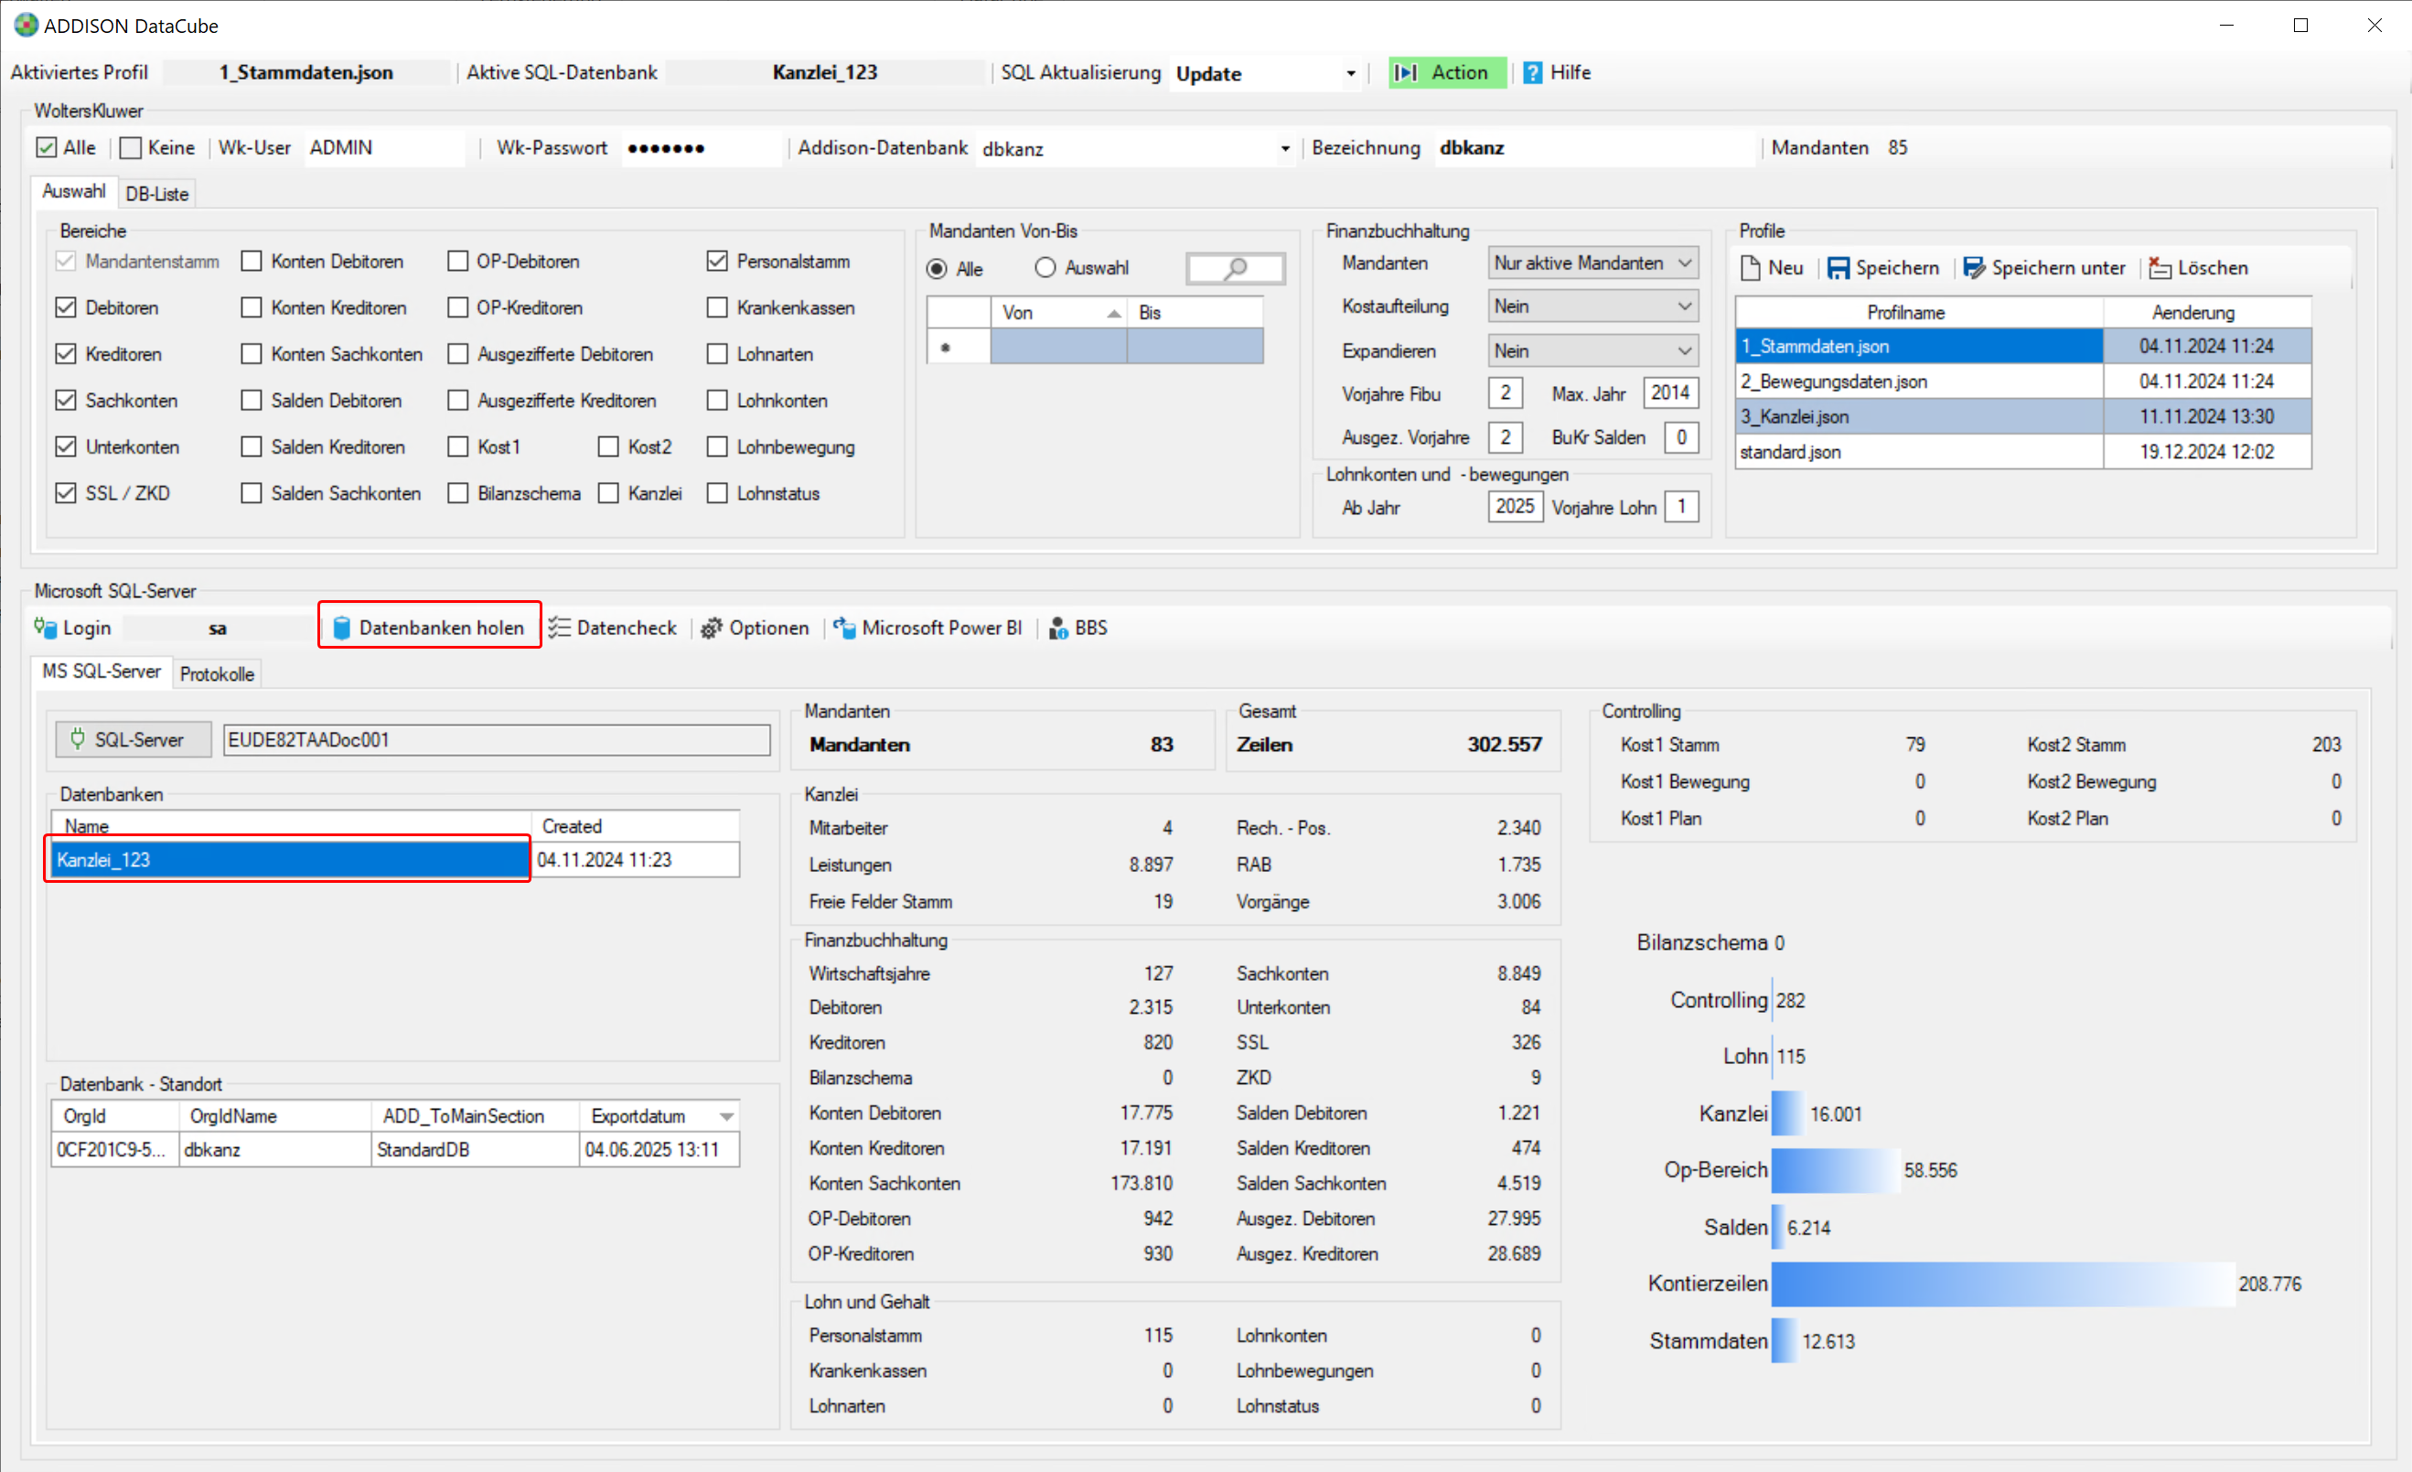Screen dimensions: 2412x1472
Task: Click the ADDISON DataCube app icon
Action: (x=25, y=26)
